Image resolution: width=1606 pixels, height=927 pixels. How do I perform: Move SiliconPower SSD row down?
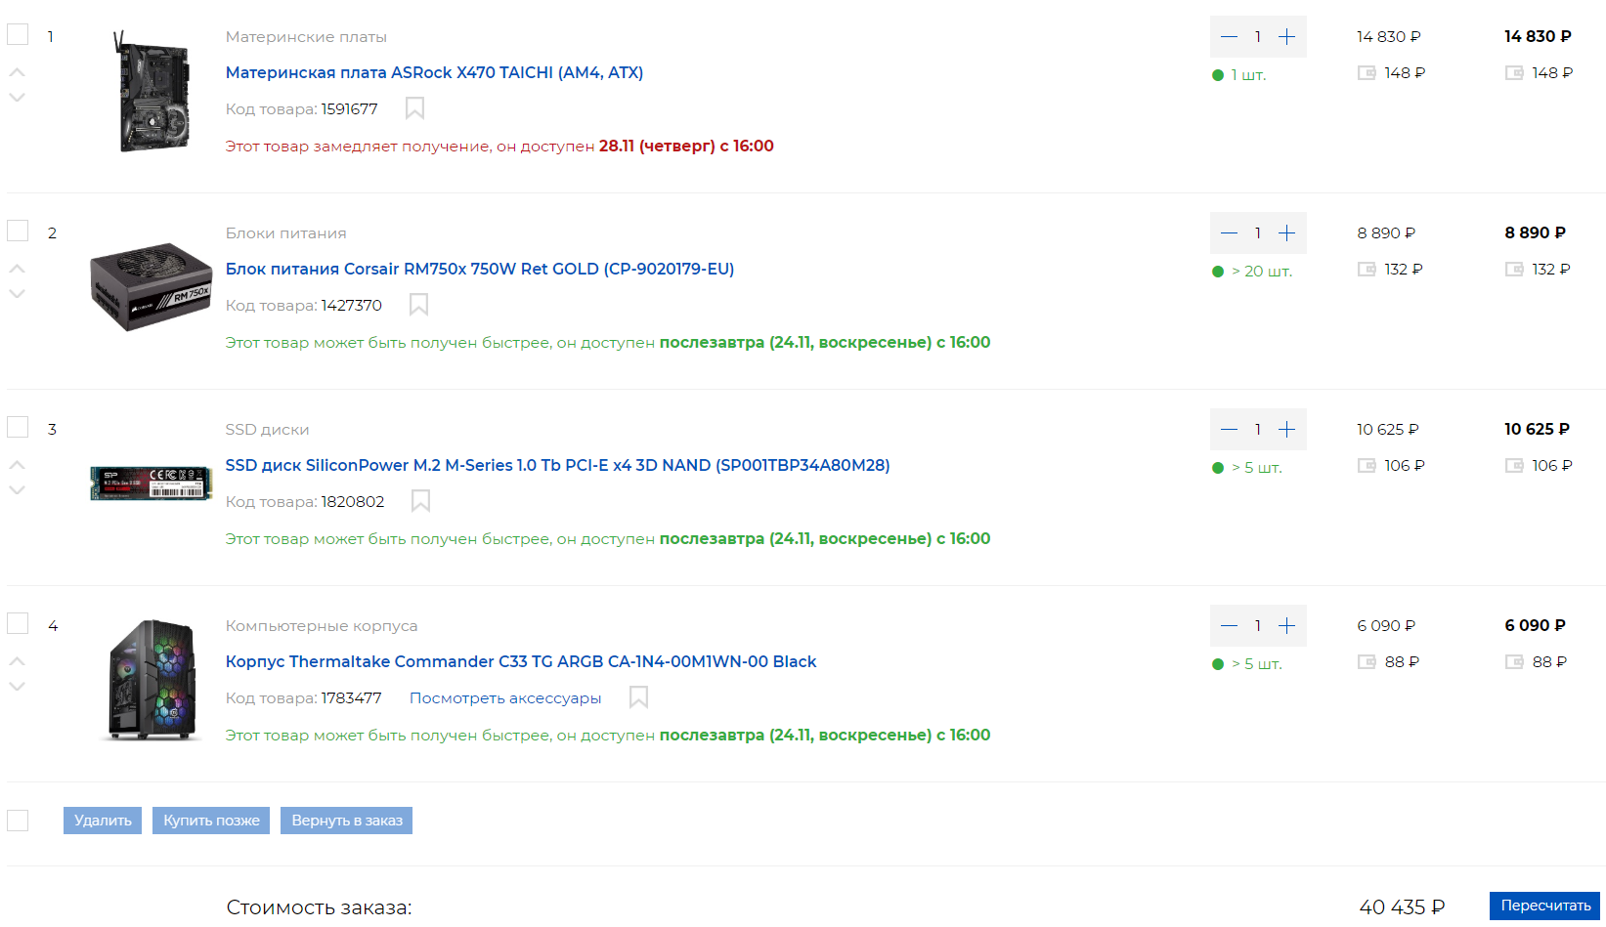[x=17, y=489]
